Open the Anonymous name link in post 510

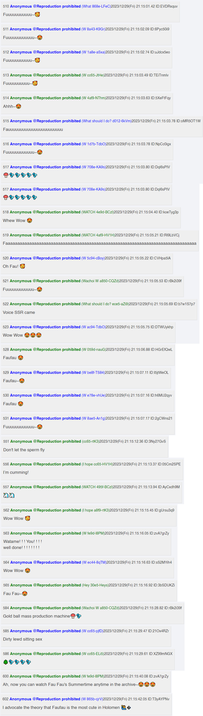(x=21, y=6)
